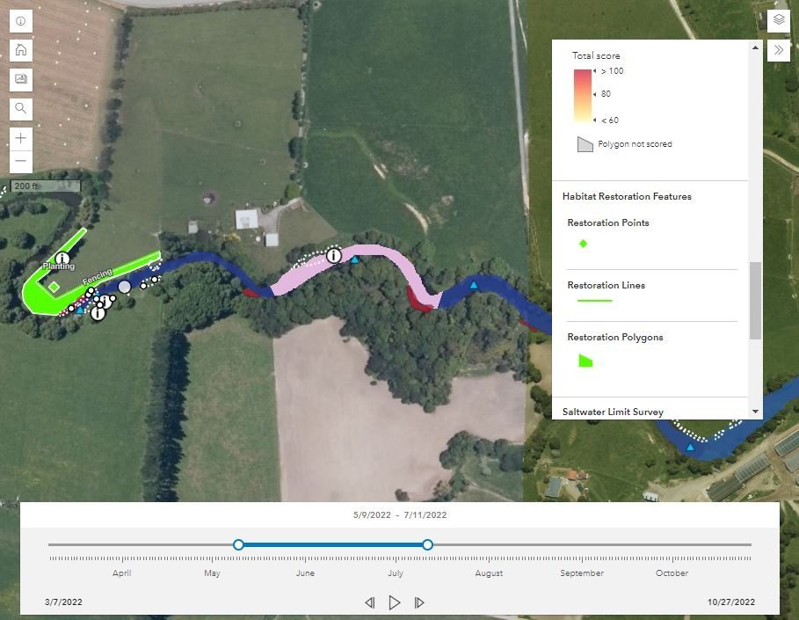Click the blue triangle marker on pink polygon
Image resolution: width=799 pixels, height=620 pixels.
(x=355, y=259)
